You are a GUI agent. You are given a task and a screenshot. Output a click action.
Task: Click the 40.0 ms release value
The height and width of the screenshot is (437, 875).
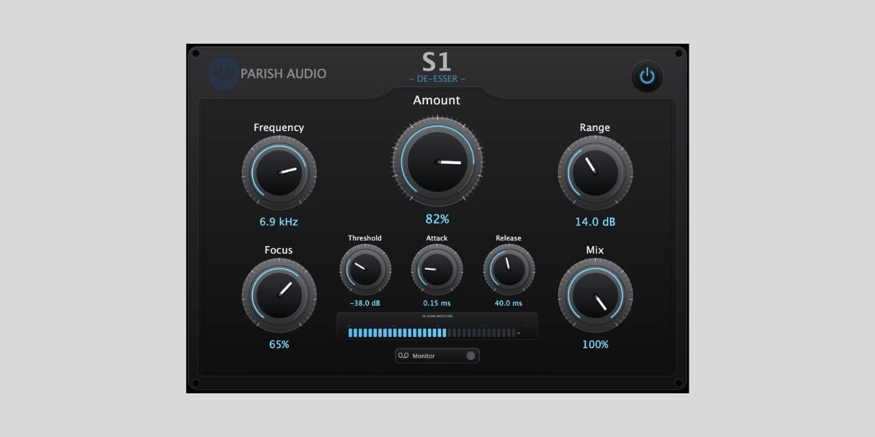point(509,303)
